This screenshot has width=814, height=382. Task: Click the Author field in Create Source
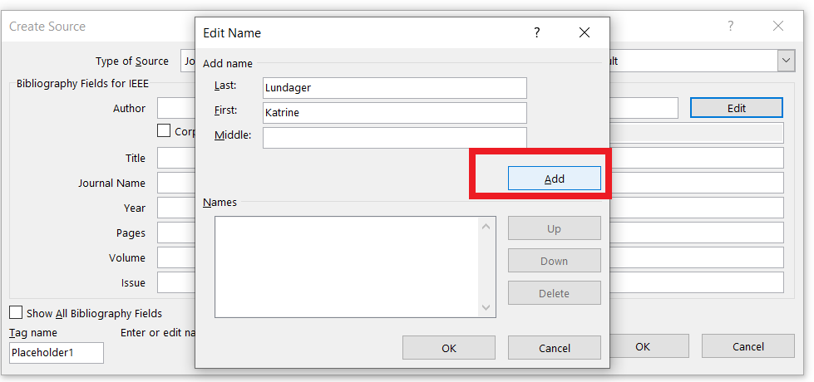click(x=176, y=108)
